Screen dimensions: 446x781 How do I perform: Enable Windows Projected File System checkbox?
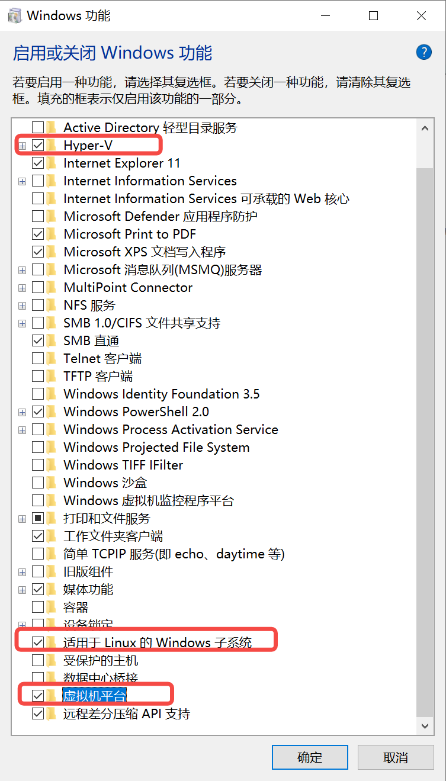tap(38, 447)
